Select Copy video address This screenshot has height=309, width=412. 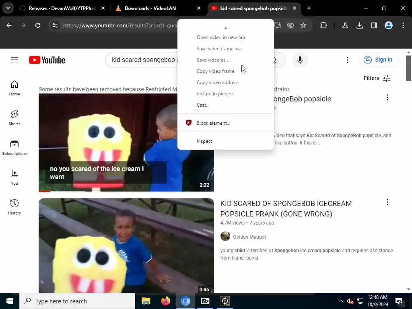(225, 82)
